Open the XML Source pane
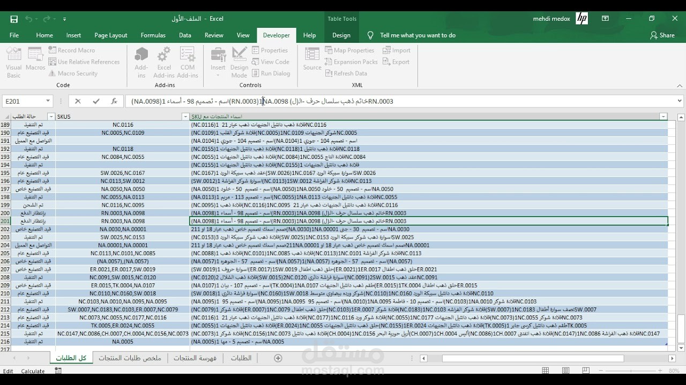The width and height of the screenshot is (686, 385). click(x=312, y=59)
